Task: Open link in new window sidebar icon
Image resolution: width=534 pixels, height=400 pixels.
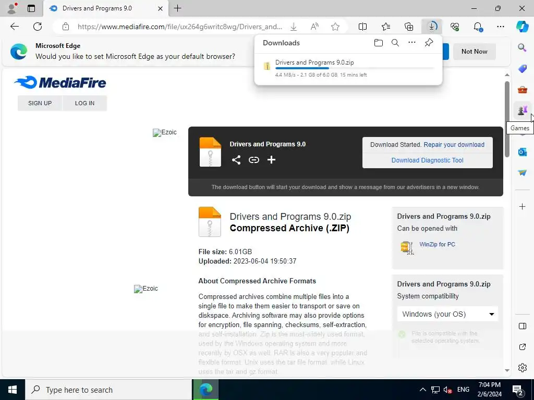Action: point(522,347)
